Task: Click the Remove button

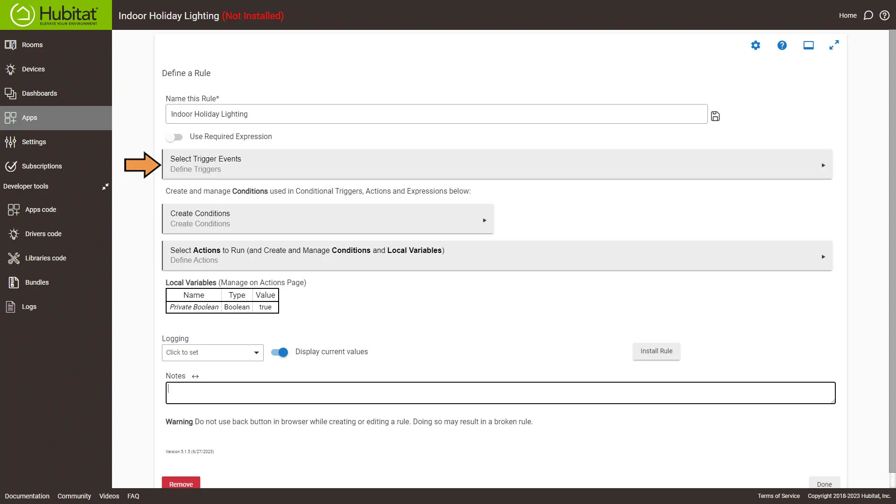Action: [180, 483]
